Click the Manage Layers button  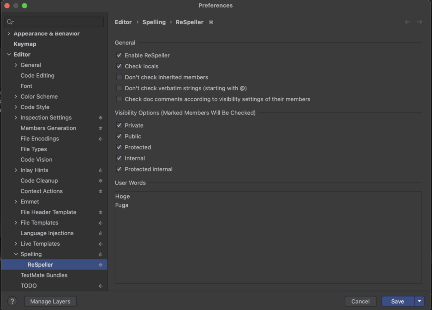(50, 301)
